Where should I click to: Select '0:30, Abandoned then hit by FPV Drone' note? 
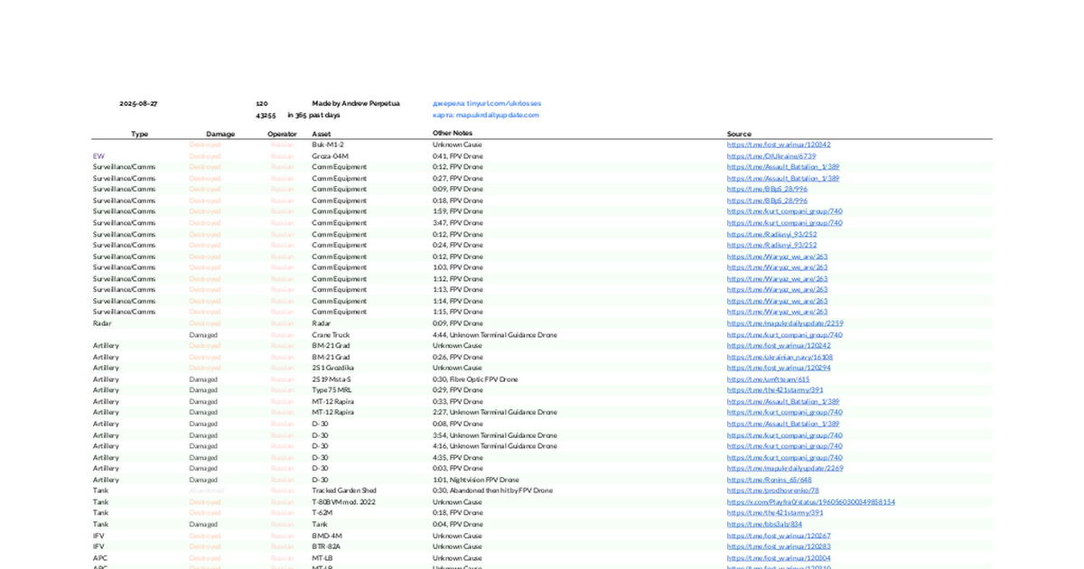(x=492, y=490)
